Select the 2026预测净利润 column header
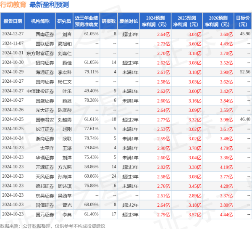 click(x=218, y=21)
